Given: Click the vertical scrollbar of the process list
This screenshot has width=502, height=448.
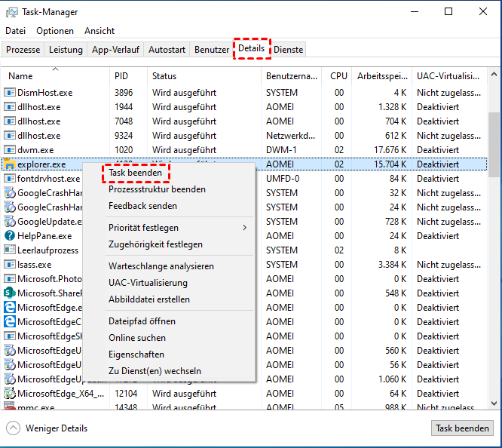Looking at the screenshot, I should pos(494,226).
